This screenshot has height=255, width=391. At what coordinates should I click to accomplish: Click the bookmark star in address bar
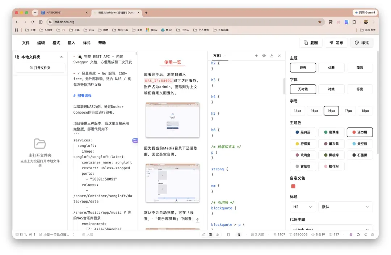tap(320, 22)
